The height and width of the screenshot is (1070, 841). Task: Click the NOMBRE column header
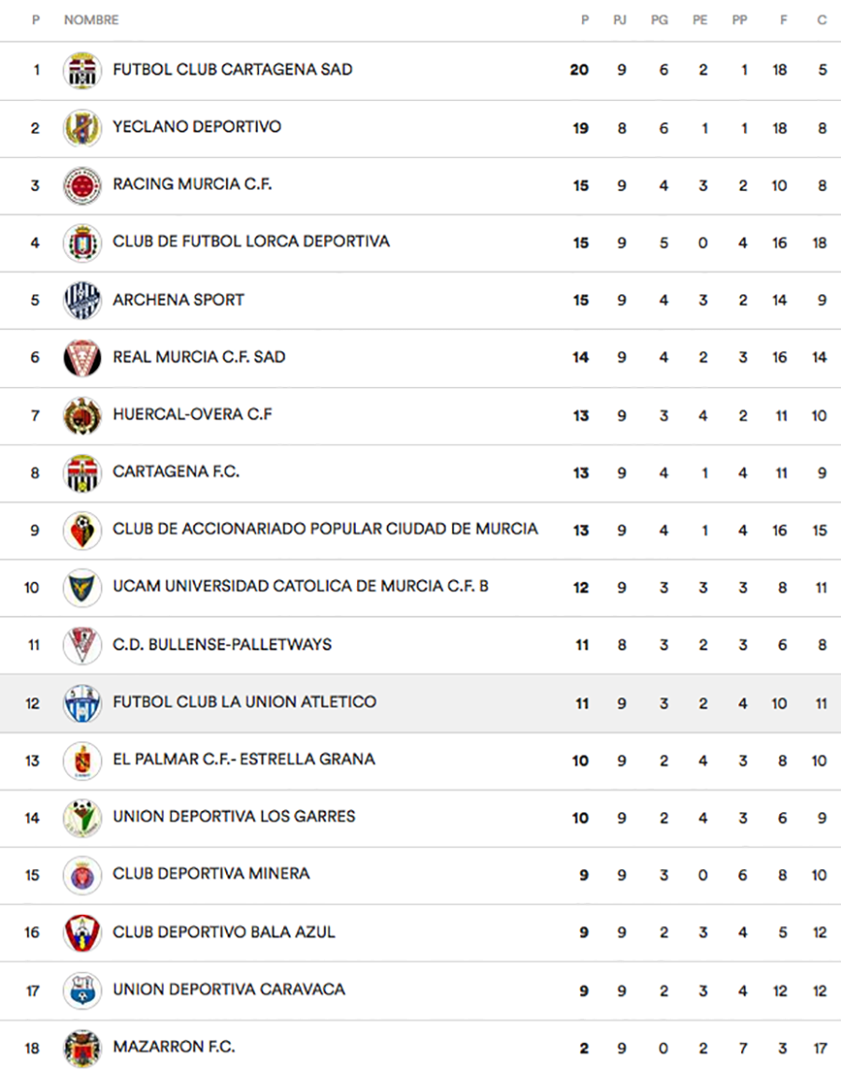pos(92,20)
